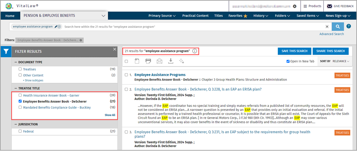This screenshot has height=151, width=357.
Task: Uncheck Employee Benefits Answer Book - DeScherer
Action: click(x=20, y=101)
